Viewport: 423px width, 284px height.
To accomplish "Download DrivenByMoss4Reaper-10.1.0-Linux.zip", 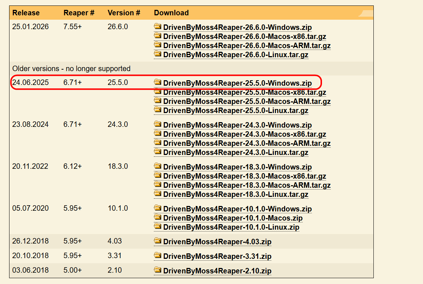I will click(x=231, y=227).
